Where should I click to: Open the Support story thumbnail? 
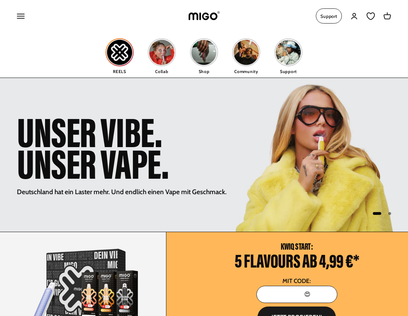click(288, 52)
